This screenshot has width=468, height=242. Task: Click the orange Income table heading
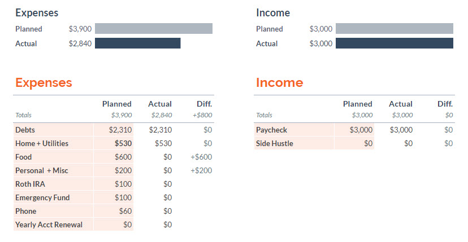[x=279, y=83]
